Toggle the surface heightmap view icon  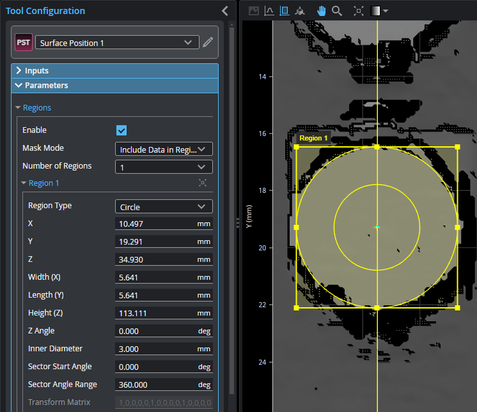pos(285,11)
